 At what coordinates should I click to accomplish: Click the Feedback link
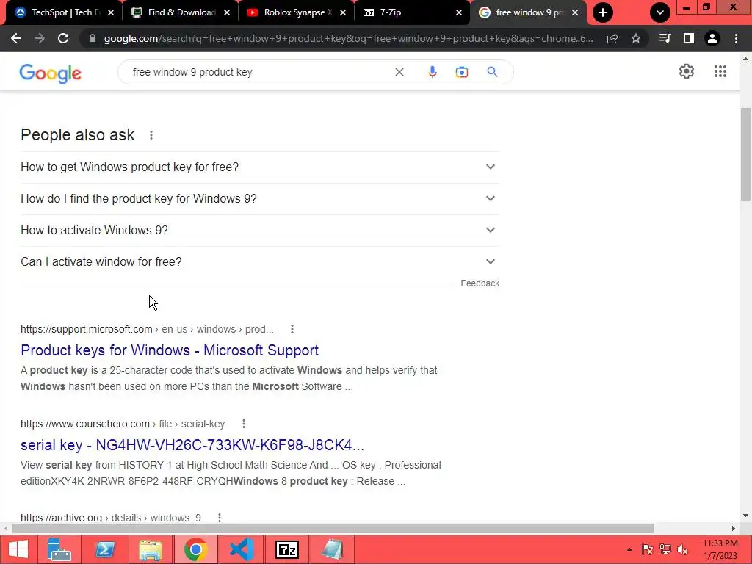[x=480, y=283]
